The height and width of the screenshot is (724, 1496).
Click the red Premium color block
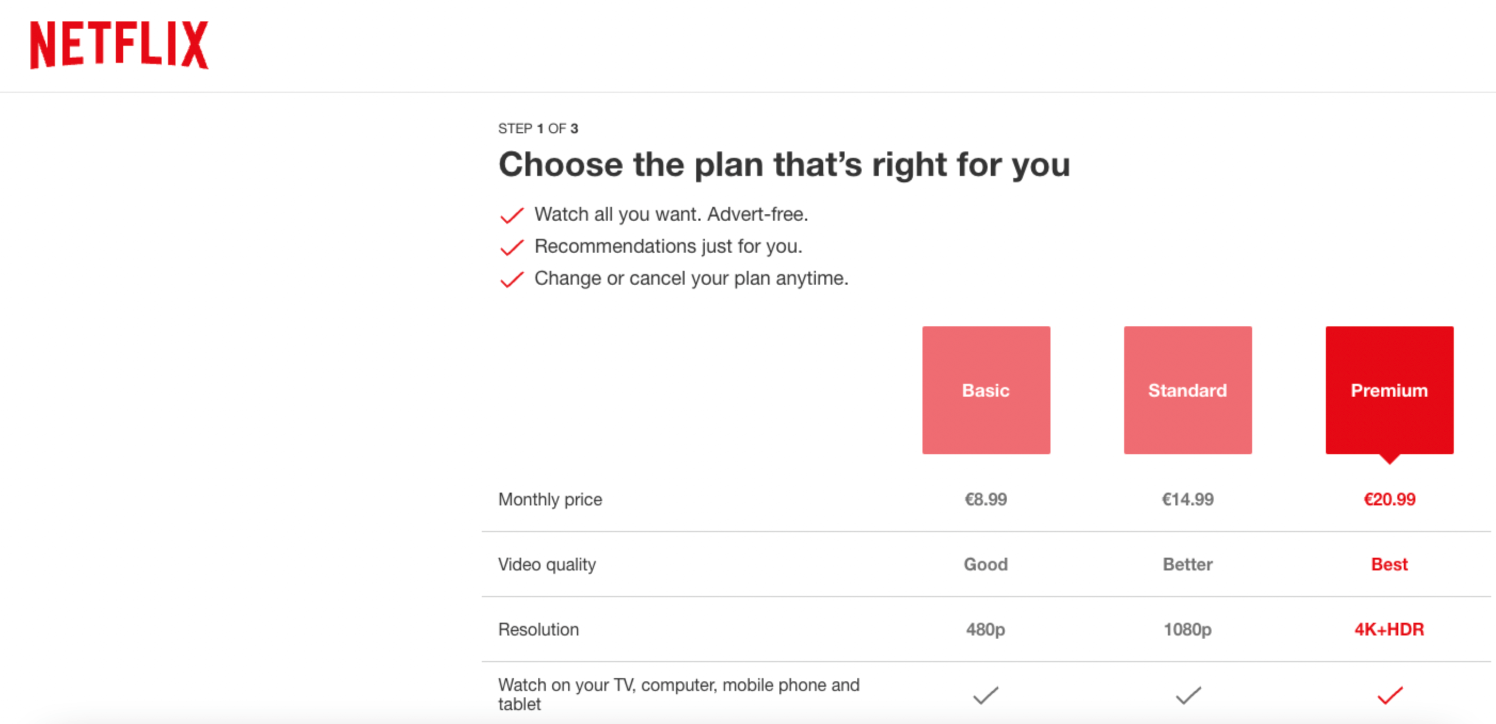[1389, 390]
